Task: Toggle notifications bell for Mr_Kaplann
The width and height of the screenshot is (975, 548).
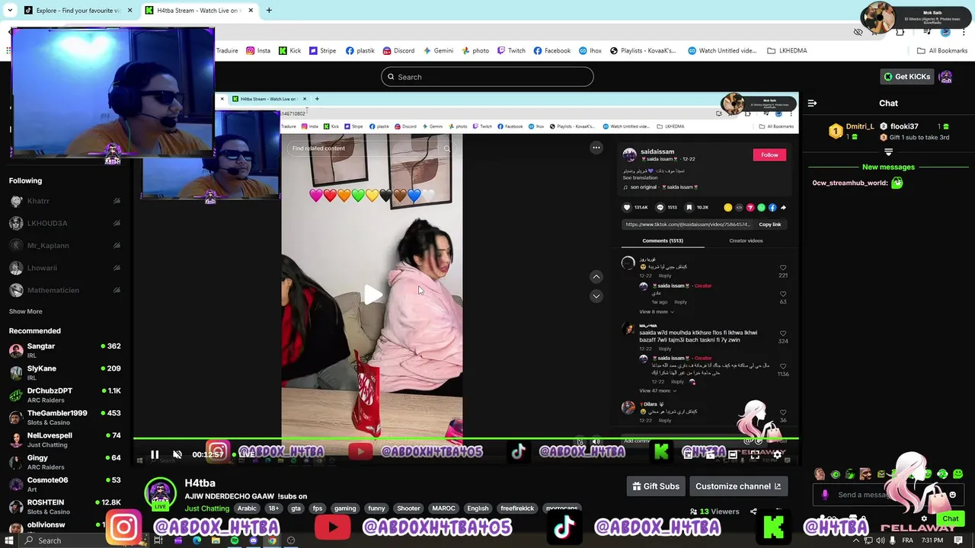Action: pos(117,246)
